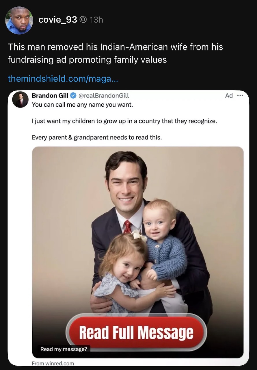Click 'You can call me any name' text
257x370 pixels.
(x=82, y=105)
